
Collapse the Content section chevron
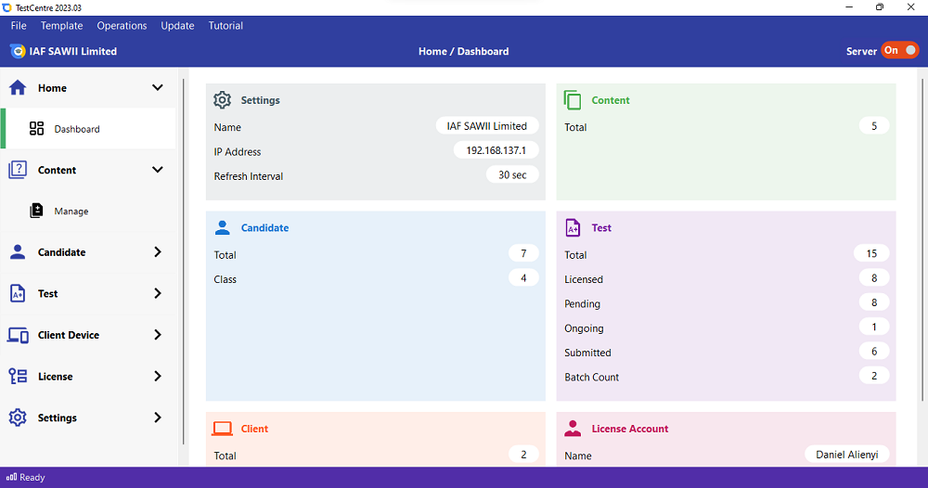158,170
